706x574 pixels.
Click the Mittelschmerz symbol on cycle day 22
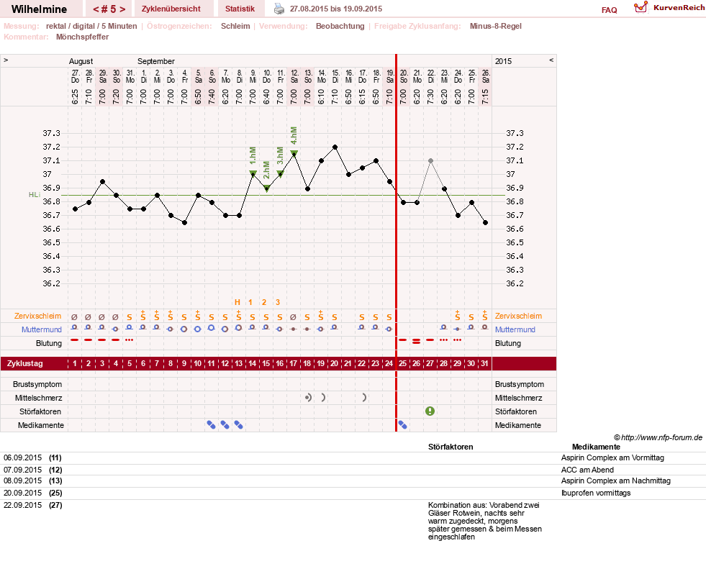pos(364,398)
